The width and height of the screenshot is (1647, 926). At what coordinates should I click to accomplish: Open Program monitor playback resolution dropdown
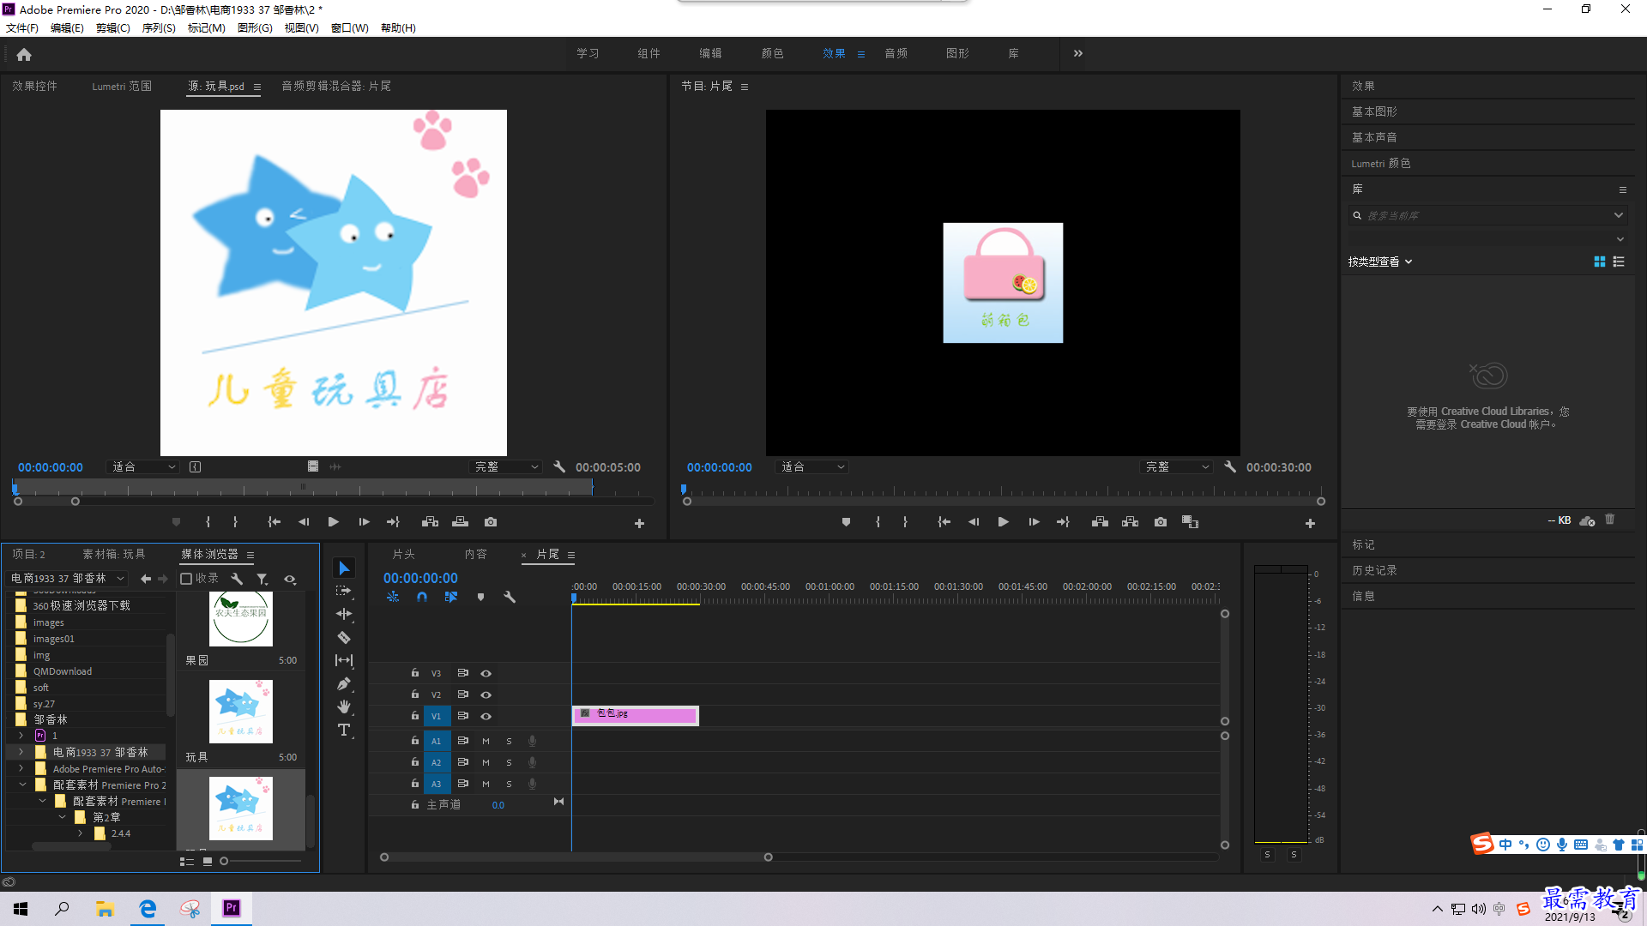tap(1176, 466)
